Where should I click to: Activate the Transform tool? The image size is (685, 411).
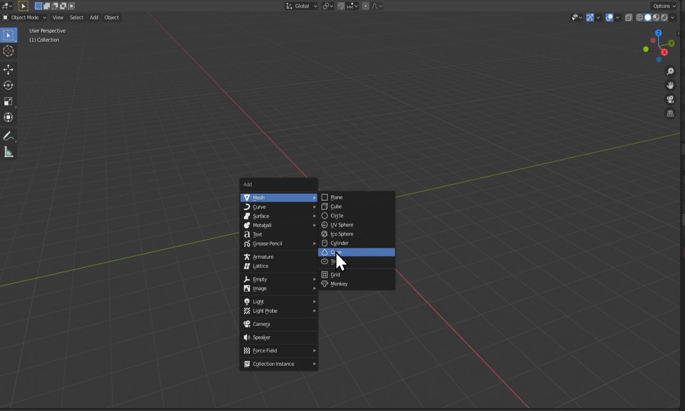coord(9,117)
